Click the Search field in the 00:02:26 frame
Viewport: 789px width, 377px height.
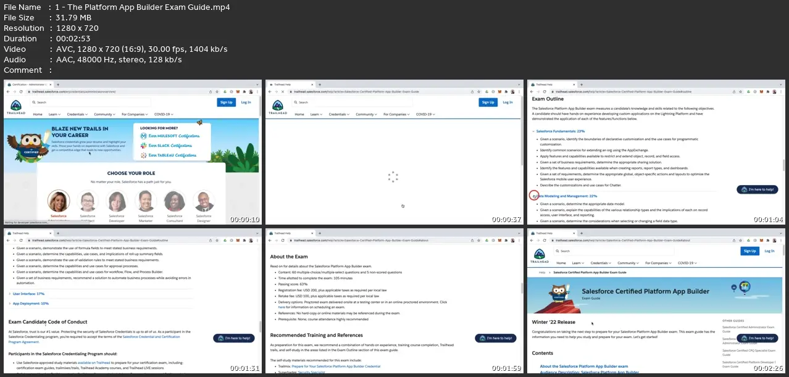pos(613,251)
